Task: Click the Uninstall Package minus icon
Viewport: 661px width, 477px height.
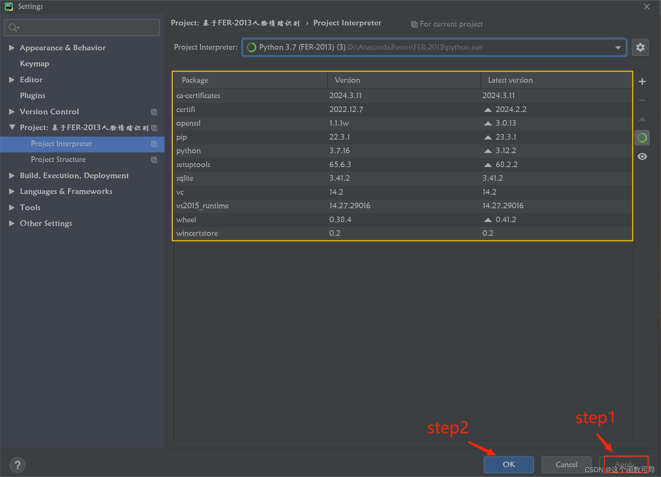Action: [x=642, y=100]
